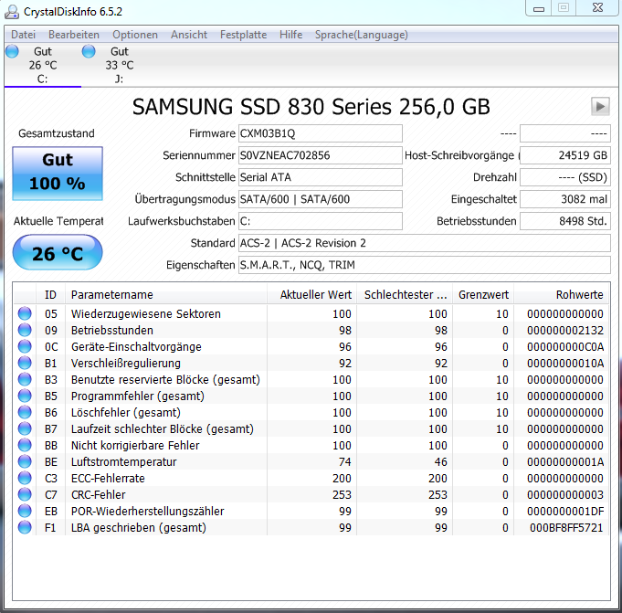Open the Festplatte menu
This screenshot has width=622, height=613.
pyautogui.click(x=243, y=35)
